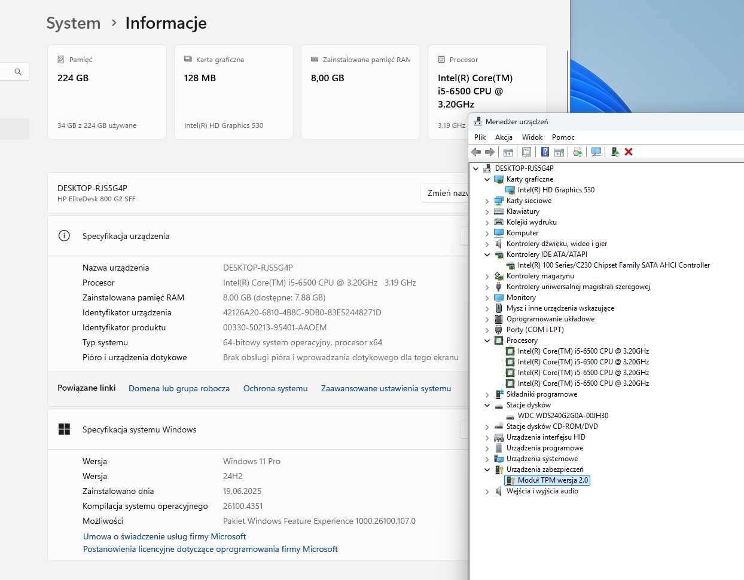744x580 pixels.
Task: Click the blue question mark Help icon
Action: pos(545,152)
